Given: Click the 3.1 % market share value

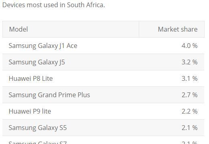Looking at the screenshot, I should coord(189,78).
